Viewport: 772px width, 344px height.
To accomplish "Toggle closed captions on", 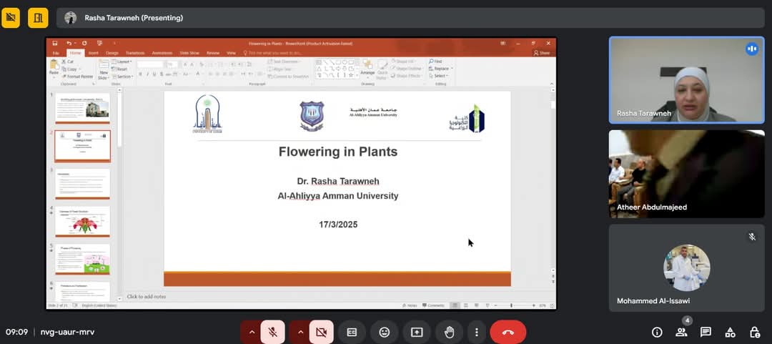I will 352,332.
